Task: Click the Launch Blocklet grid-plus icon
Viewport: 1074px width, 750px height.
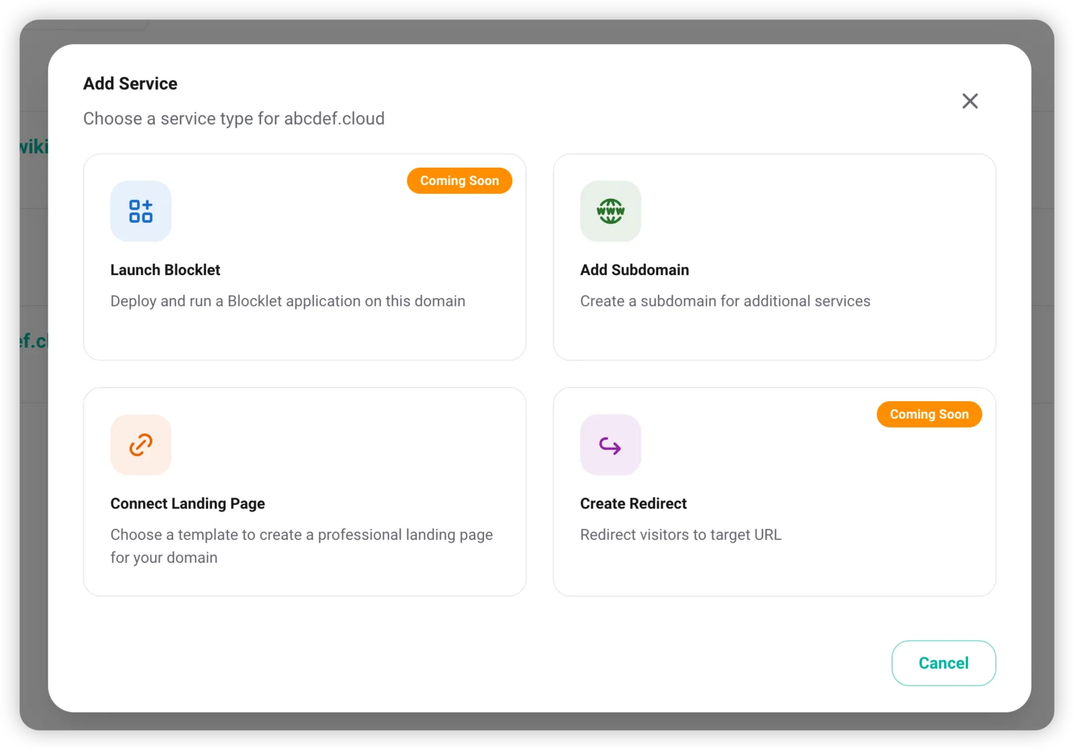Action: (141, 211)
